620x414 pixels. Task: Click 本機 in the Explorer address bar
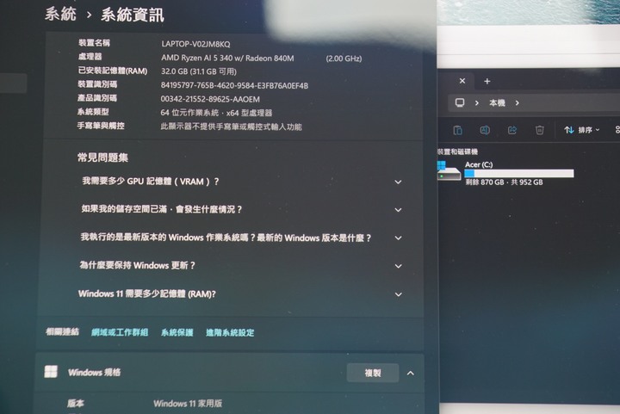coord(497,102)
